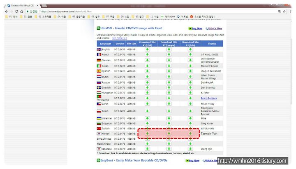The image size is (296, 169).
Task: Download Dutch version from Europe site
Action: (169, 77)
